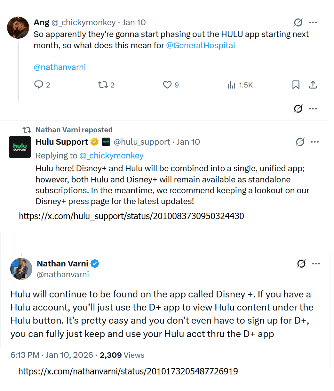This screenshot has width=334, height=391.
Task: Click @_chickymonkey in Replying to line
Action: [111, 156]
